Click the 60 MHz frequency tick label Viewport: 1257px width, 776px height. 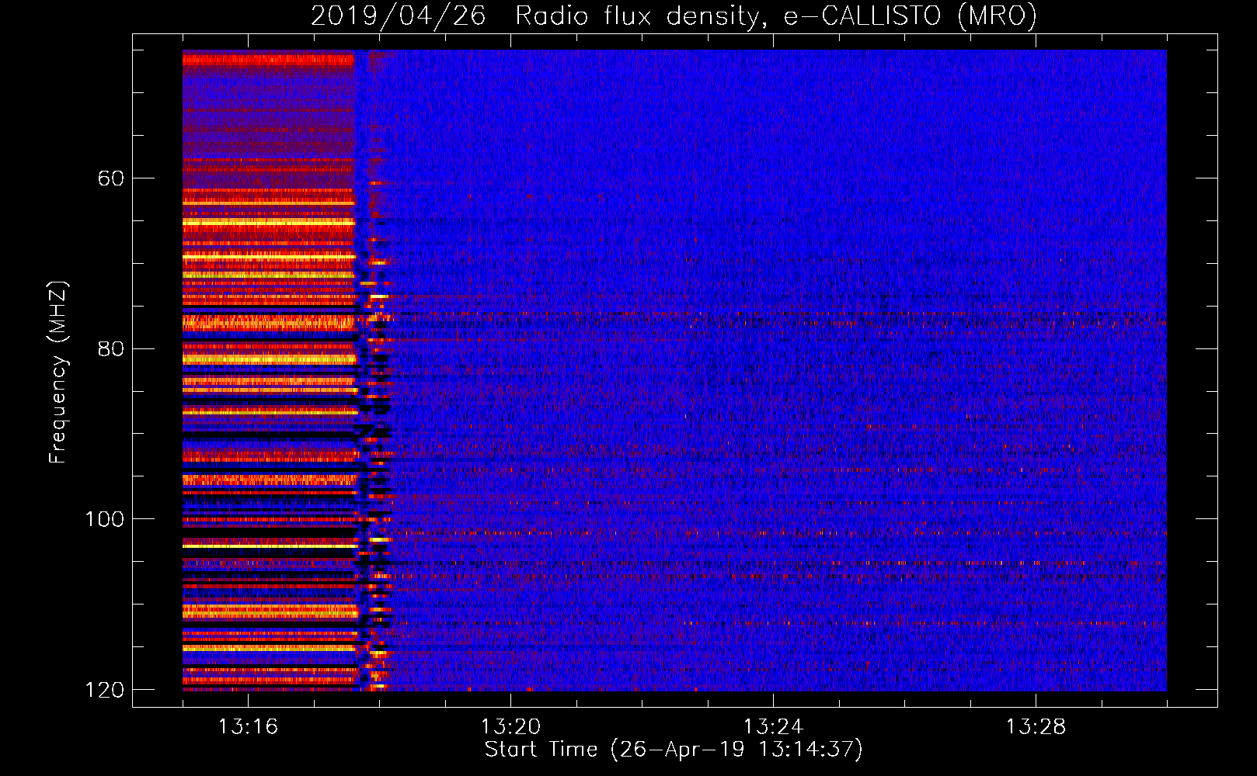pyautogui.click(x=111, y=178)
